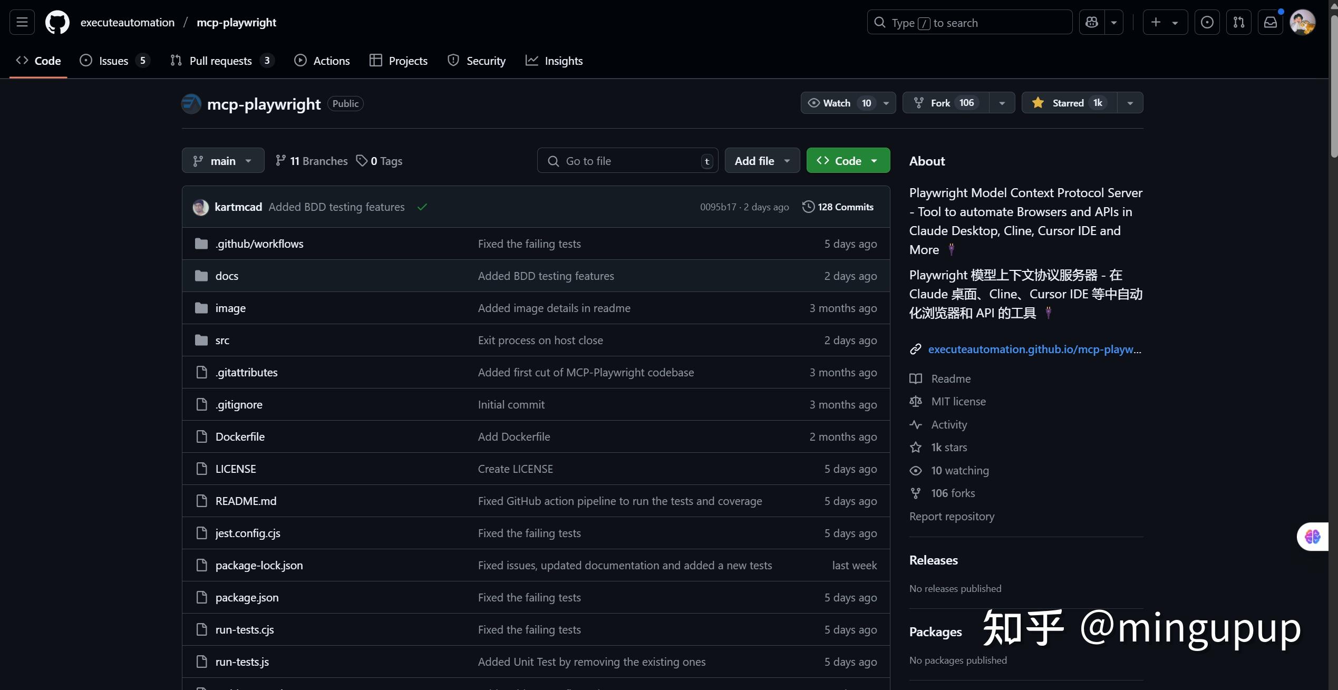The width and height of the screenshot is (1338, 690).
Task: Open the notifications inbox icon
Action: pyautogui.click(x=1270, y=22)
